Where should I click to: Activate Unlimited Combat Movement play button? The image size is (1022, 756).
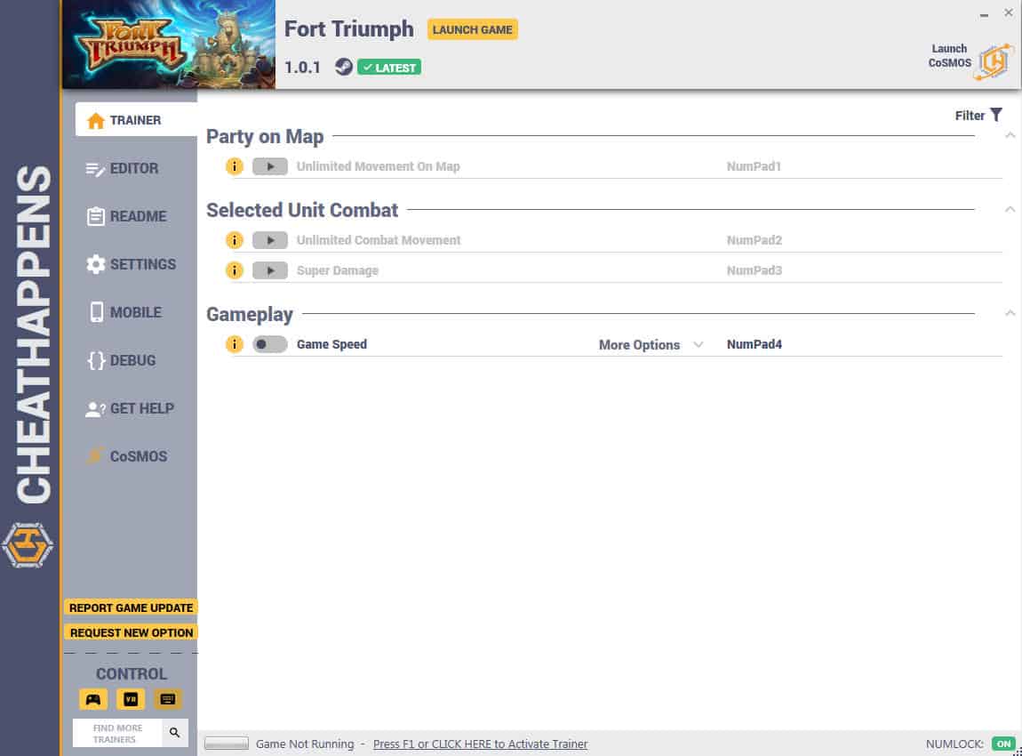(270, 240)
